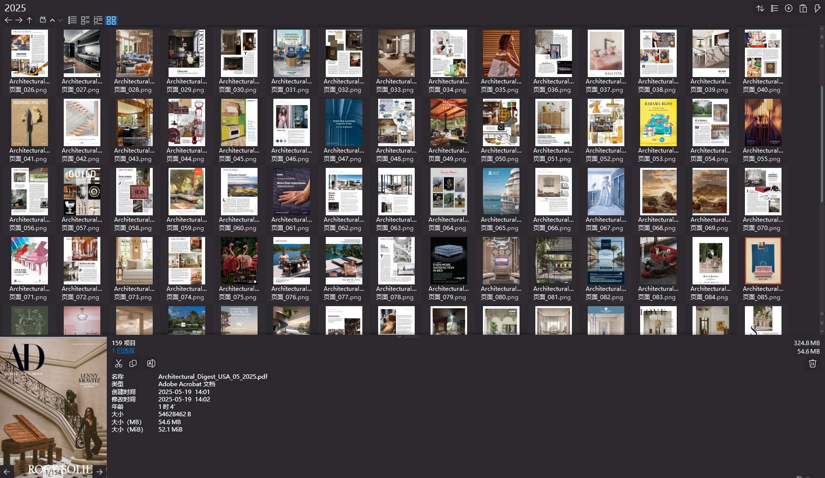Toggle the thumbnail grid view mode
The height and width of the screenshot is (478, 825).
[111, 20]
